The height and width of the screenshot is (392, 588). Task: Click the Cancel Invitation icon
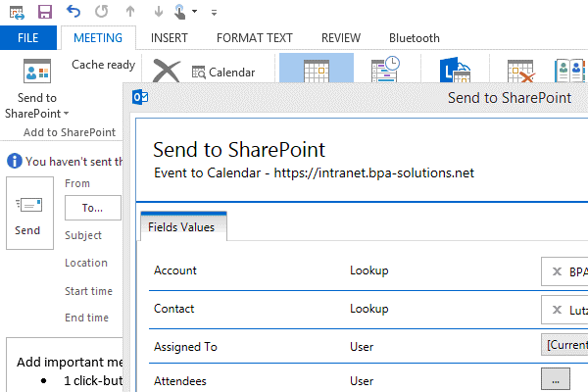click(x=520, y=71)
